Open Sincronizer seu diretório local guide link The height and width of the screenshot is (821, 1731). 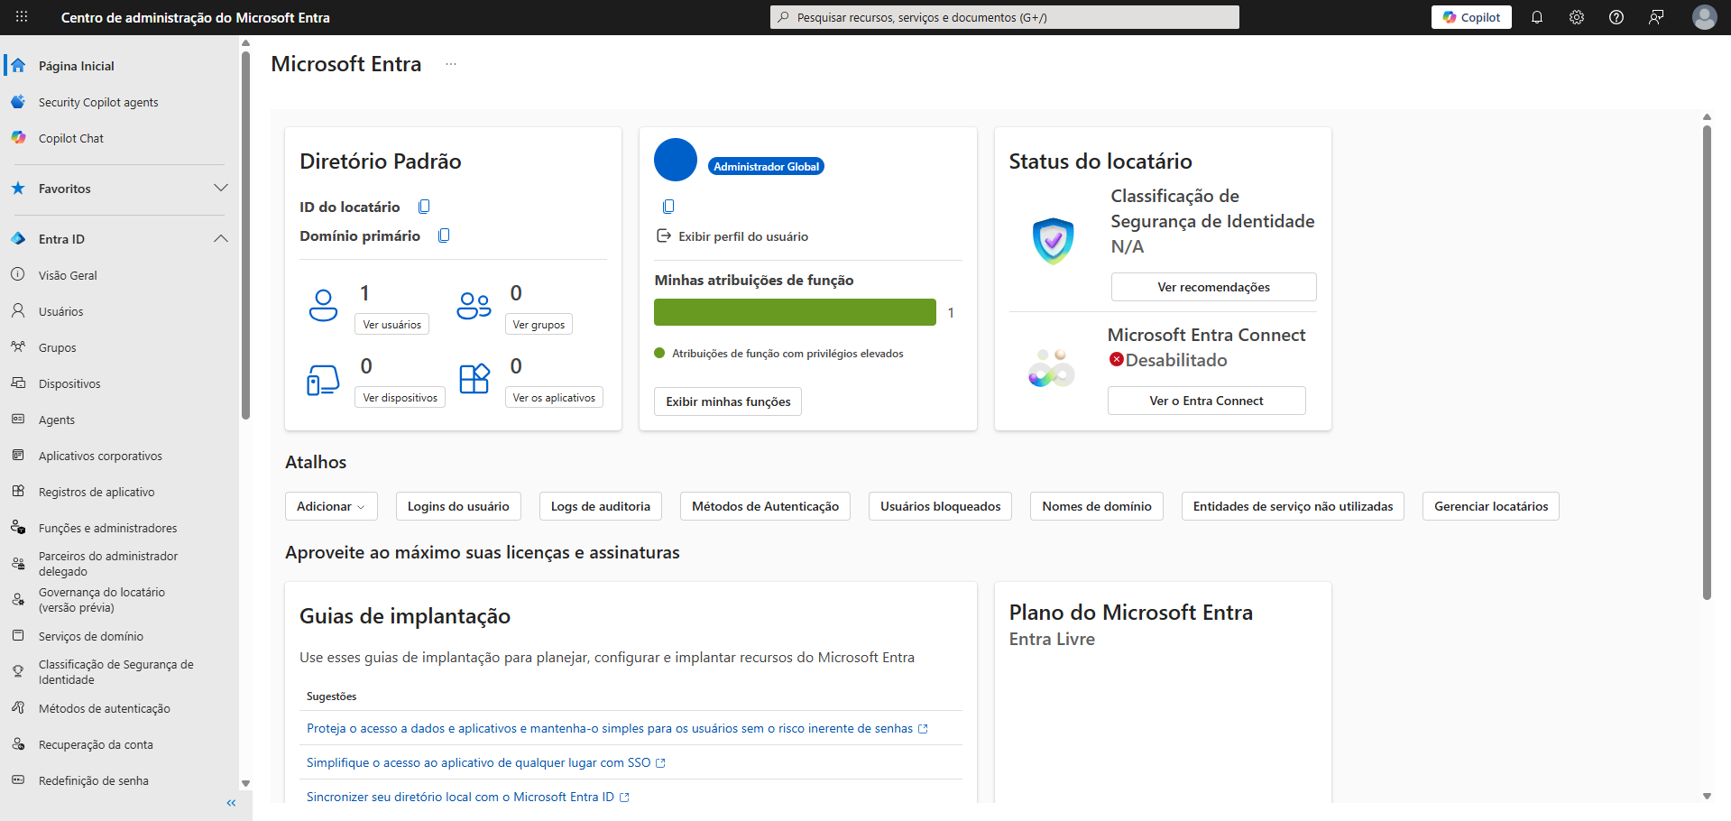pos(467,797)
